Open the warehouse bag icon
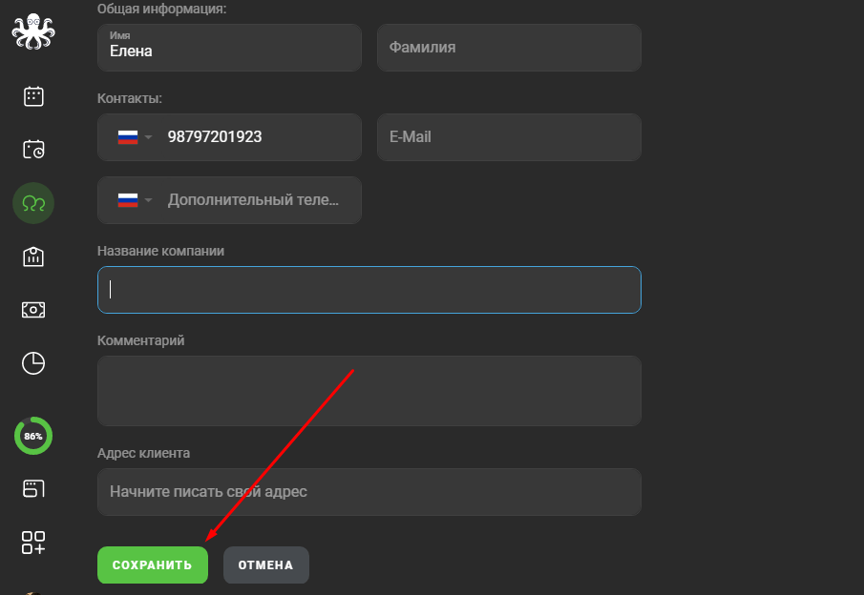 33,256
